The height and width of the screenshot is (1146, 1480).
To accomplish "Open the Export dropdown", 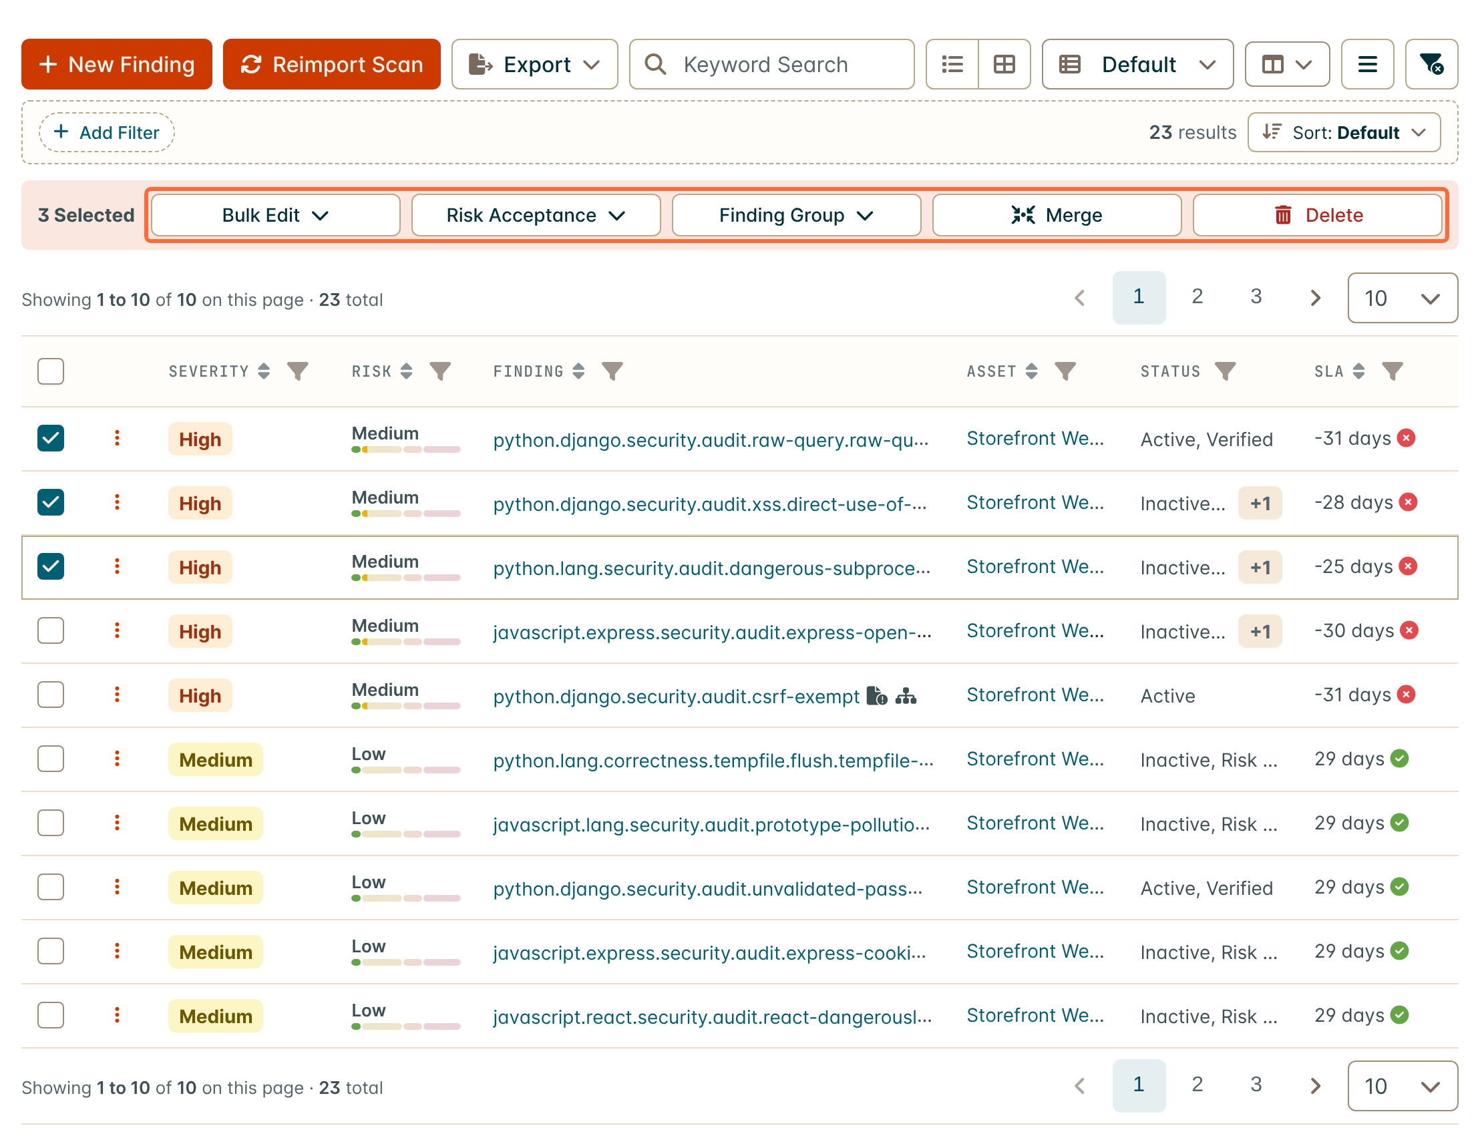I will click(535, 64).
